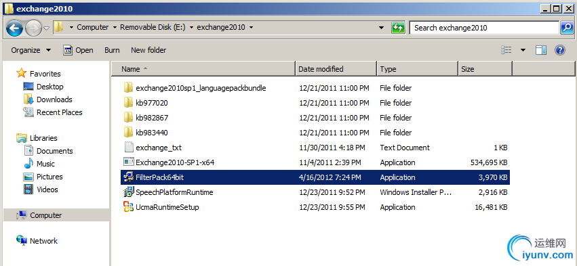577x266 pixels.
Task: Open the More view options dropdown arrow
Action: click(x=523, y=50)
